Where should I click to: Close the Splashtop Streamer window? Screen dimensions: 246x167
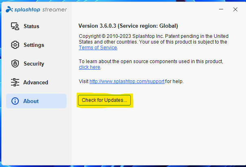pyautogui.click(x=235, y=9)
